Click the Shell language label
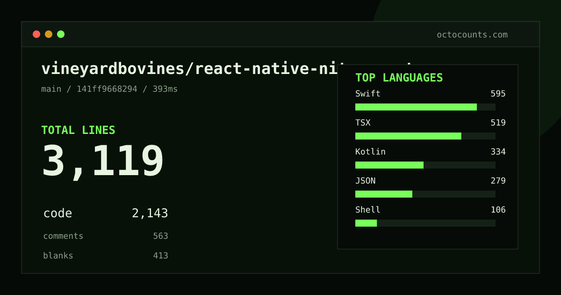 pyautogui.click(x=368, y=210)
